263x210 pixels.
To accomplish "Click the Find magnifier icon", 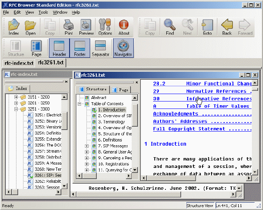I will tap(170, 27).
